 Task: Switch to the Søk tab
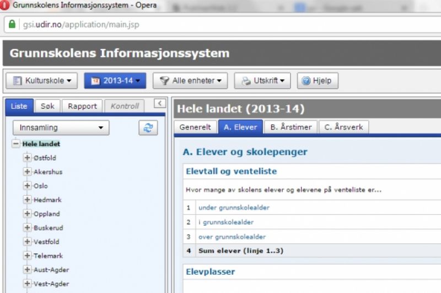click(x=47, y=106)
